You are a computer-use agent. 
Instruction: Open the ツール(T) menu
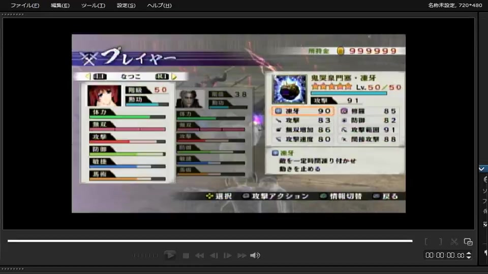(93, 5)
